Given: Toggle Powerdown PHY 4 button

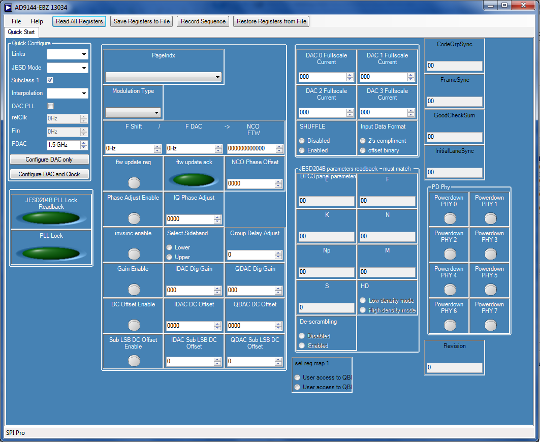Looking at the screenshot, I should [x=450, y=290].
